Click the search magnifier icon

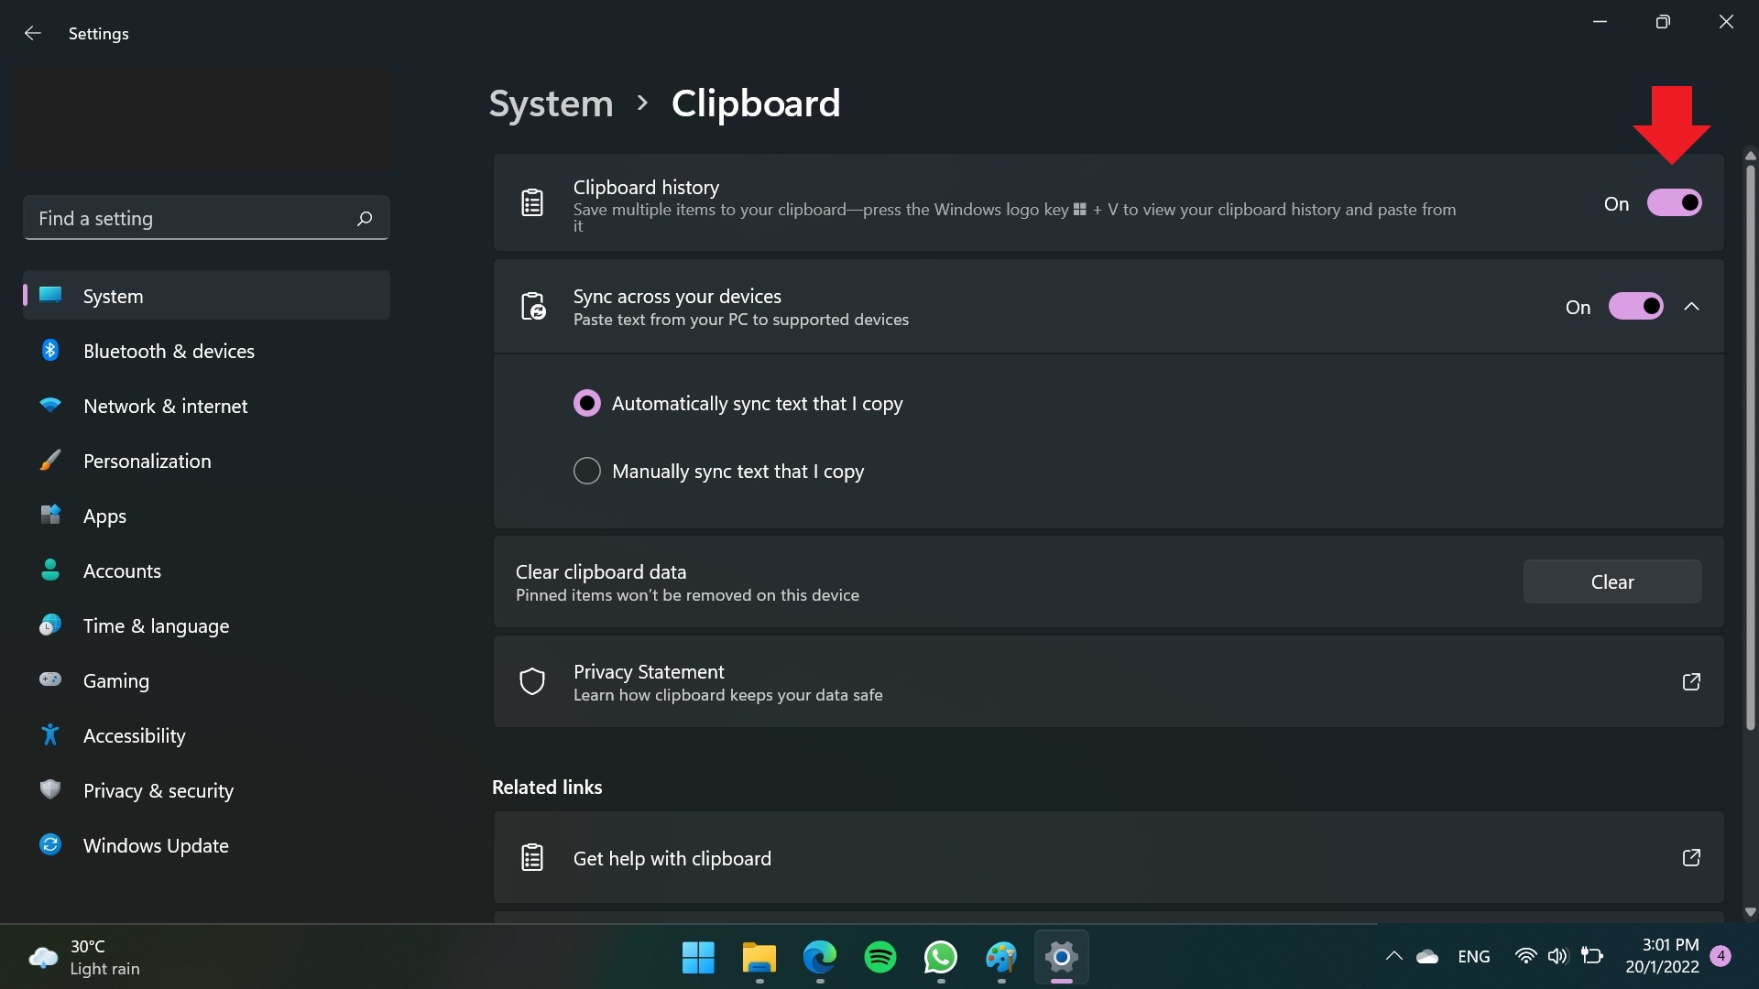click(365, 218)
